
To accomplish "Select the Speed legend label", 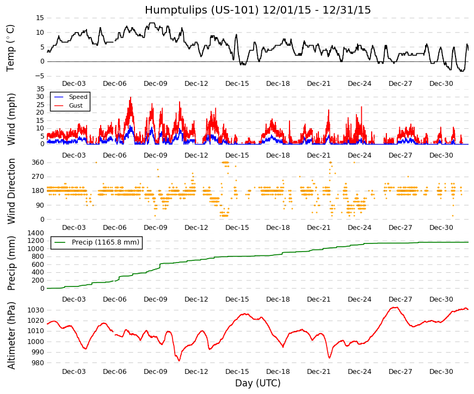I will [78, 97].
